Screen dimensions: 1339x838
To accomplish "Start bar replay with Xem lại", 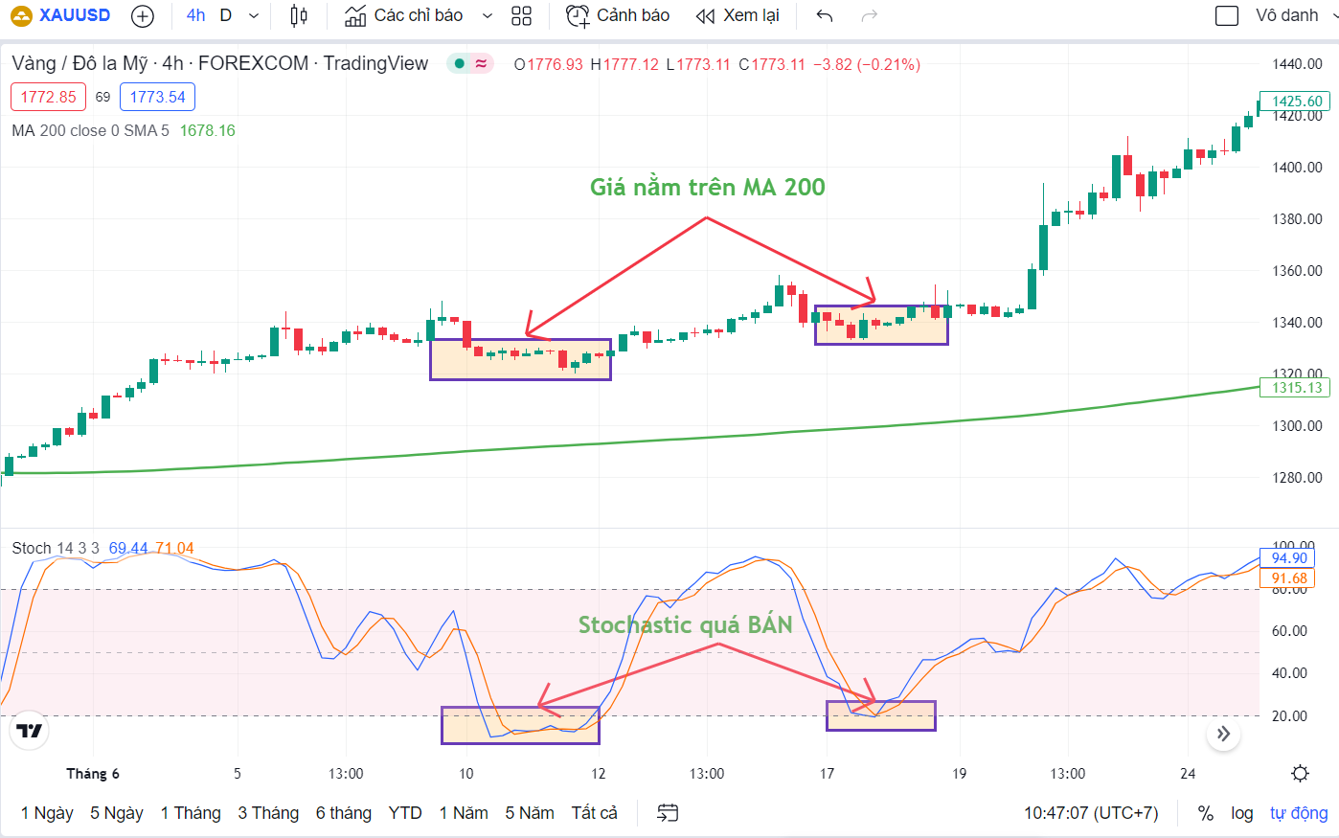I will pyautogui.click(x=738, y=15).
